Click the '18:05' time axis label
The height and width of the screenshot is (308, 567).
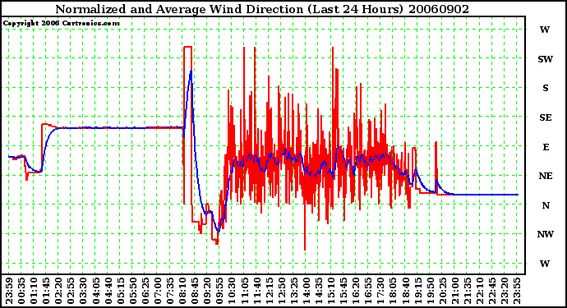click(393, 291)
